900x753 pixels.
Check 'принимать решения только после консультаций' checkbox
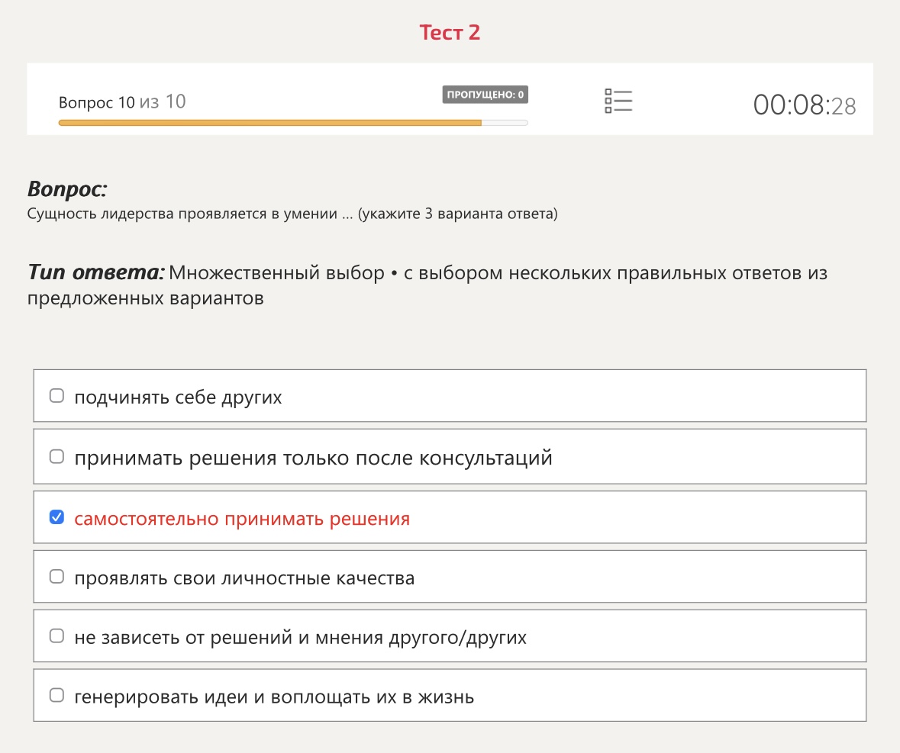point(56,456)
